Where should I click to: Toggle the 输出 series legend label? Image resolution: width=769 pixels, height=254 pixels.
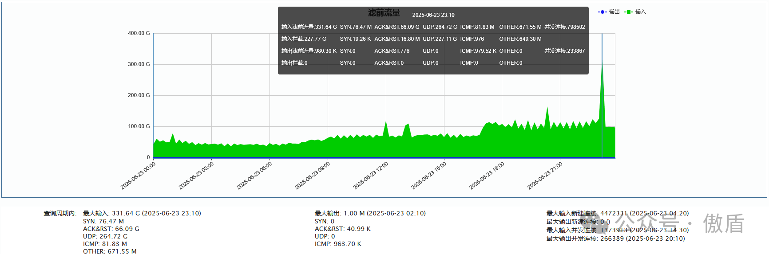pyautogui.click(x=614, y=12)
